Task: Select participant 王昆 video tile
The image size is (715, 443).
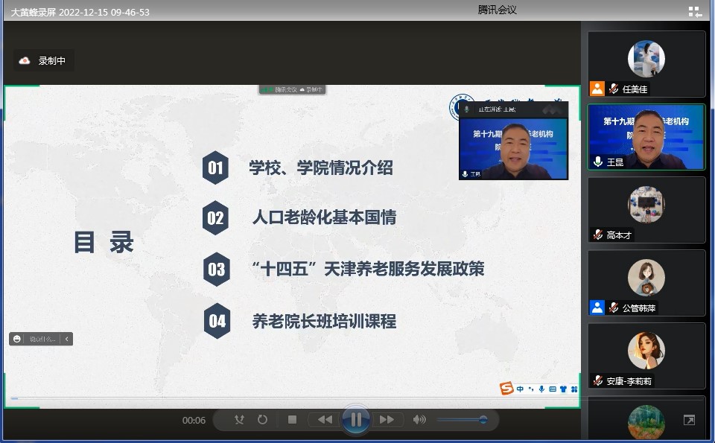Action: (x=646, y=137)
